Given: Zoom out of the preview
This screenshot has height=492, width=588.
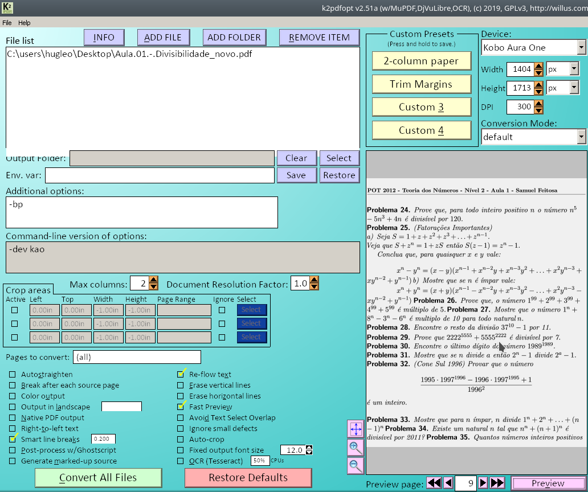Looking at the screenshot, I should click(356, 465).
